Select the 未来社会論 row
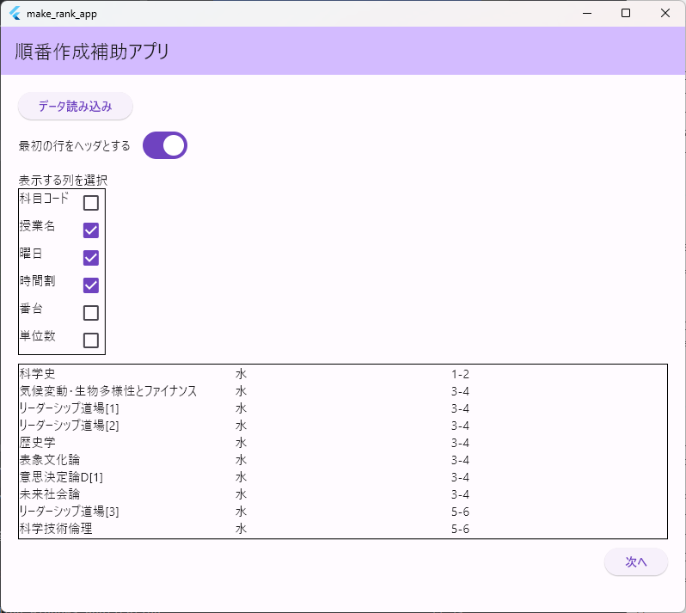This screenshot has width=686, height=613. pos(49,494)
